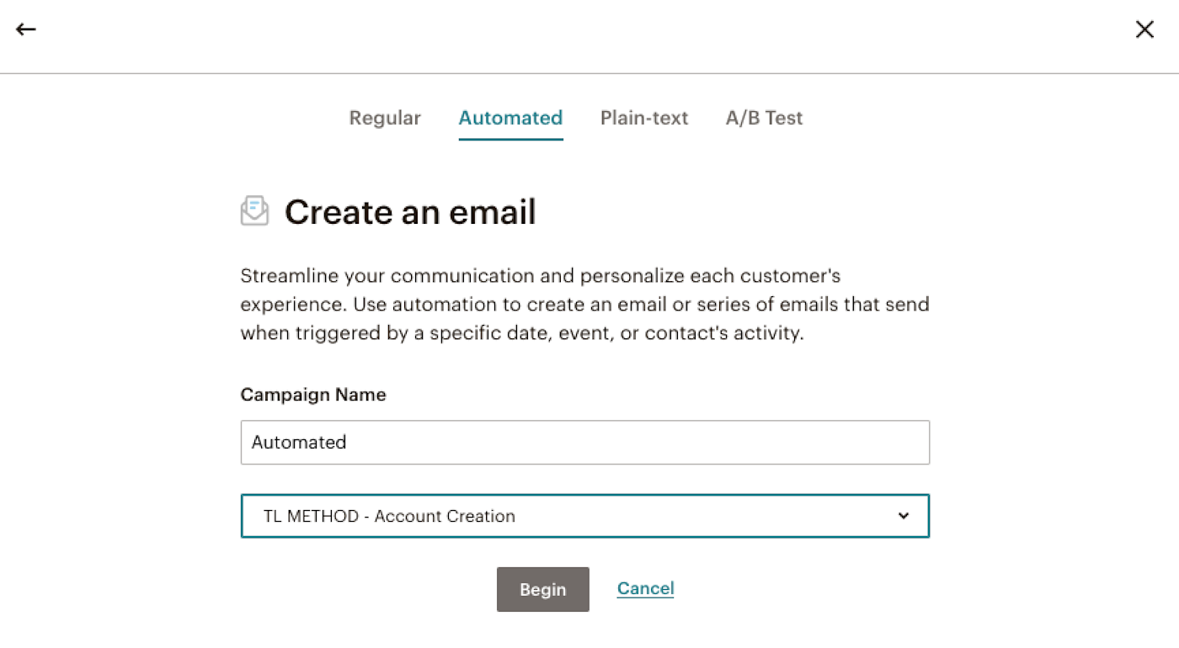Click the teal underline beneath the Automated tab
This screenshot has width=1179, height=648.
point(510,138)
